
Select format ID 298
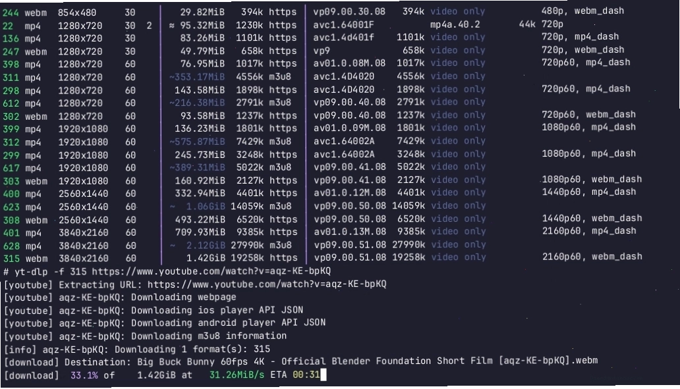click(11, 91)
